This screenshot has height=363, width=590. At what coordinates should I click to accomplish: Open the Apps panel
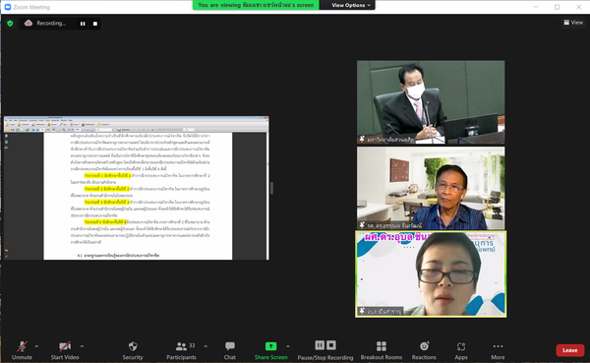coord(461,350)
